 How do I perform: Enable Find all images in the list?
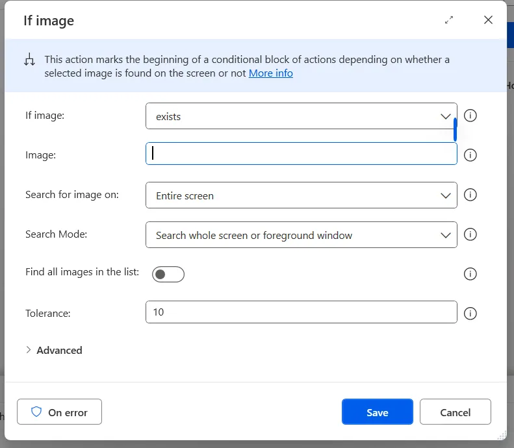[168, 274]
